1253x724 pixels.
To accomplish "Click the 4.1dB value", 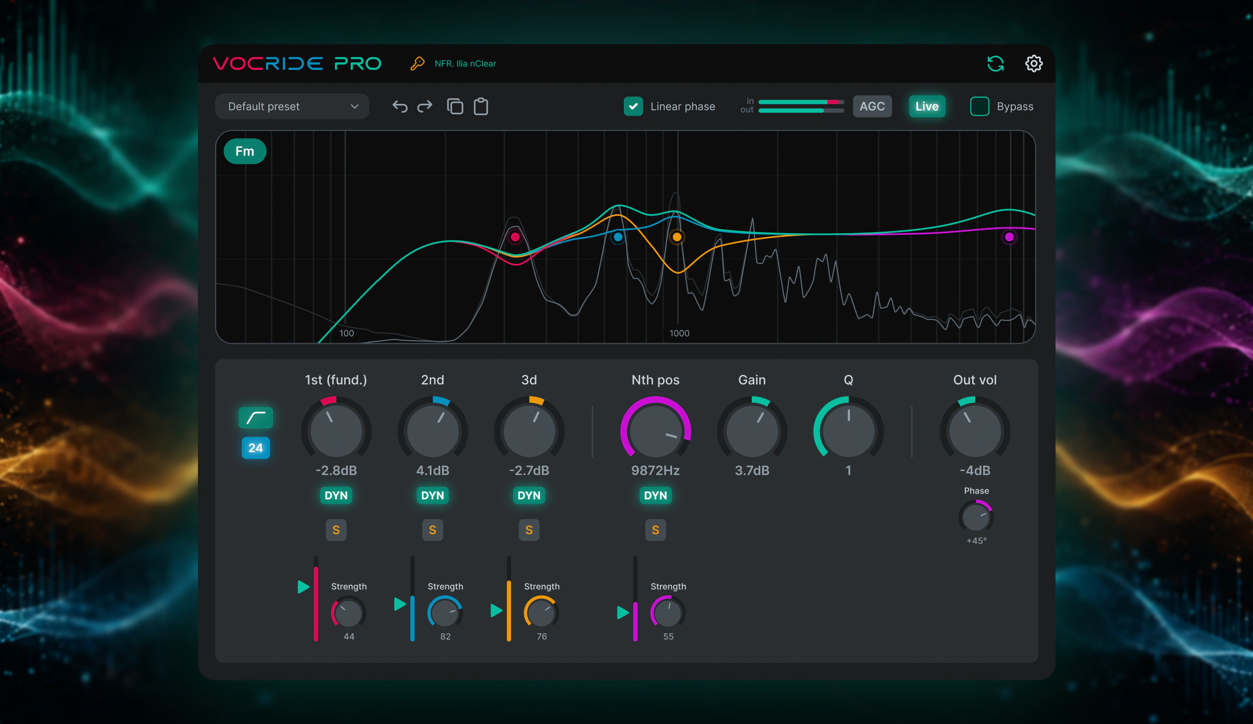I will click(432, 470).
